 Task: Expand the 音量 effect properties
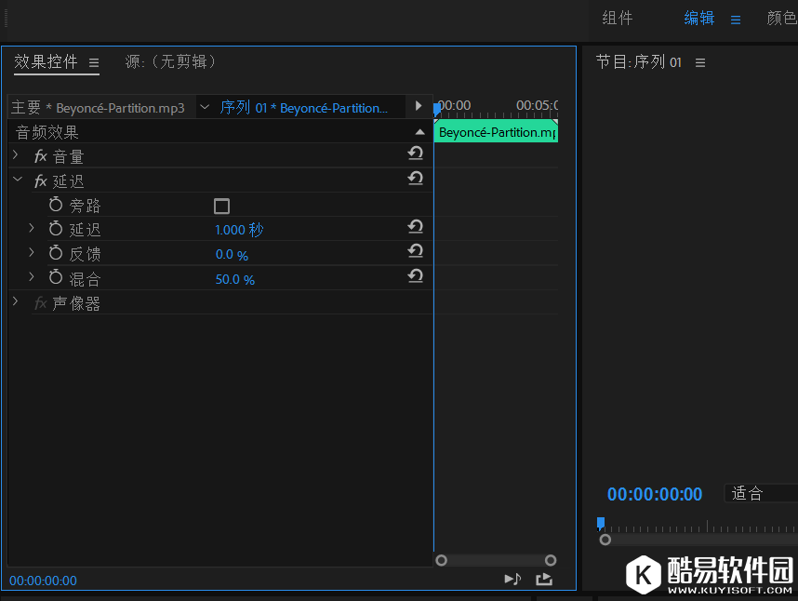point(16,155)
